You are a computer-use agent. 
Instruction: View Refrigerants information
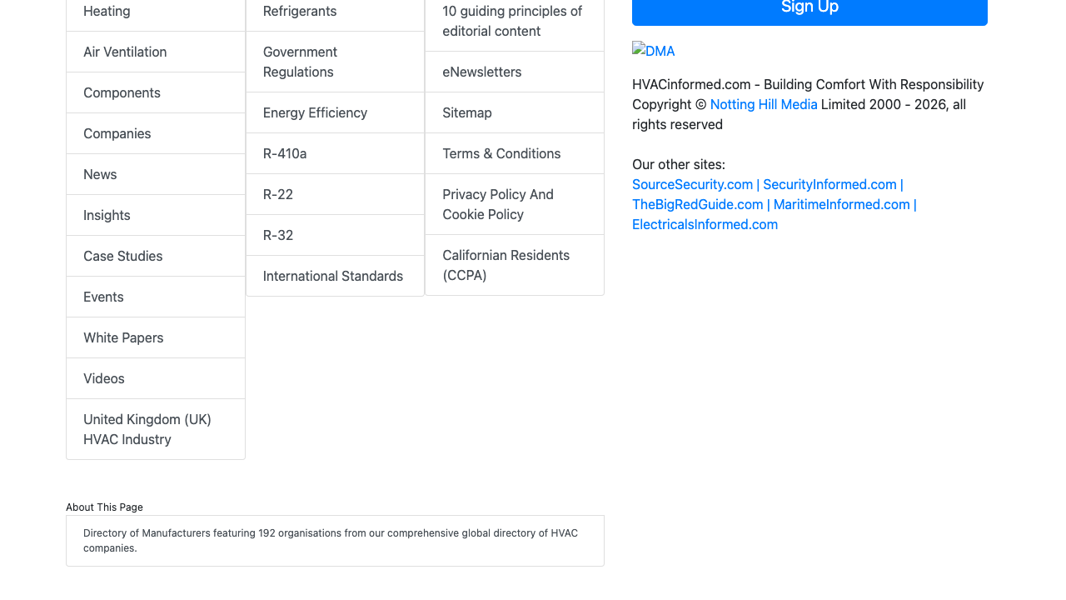300,11
